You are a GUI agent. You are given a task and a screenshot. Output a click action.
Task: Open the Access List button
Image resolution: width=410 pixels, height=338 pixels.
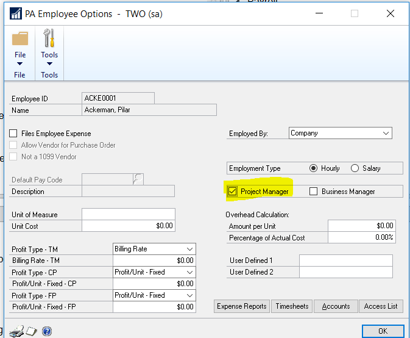(x=381, y=306)
